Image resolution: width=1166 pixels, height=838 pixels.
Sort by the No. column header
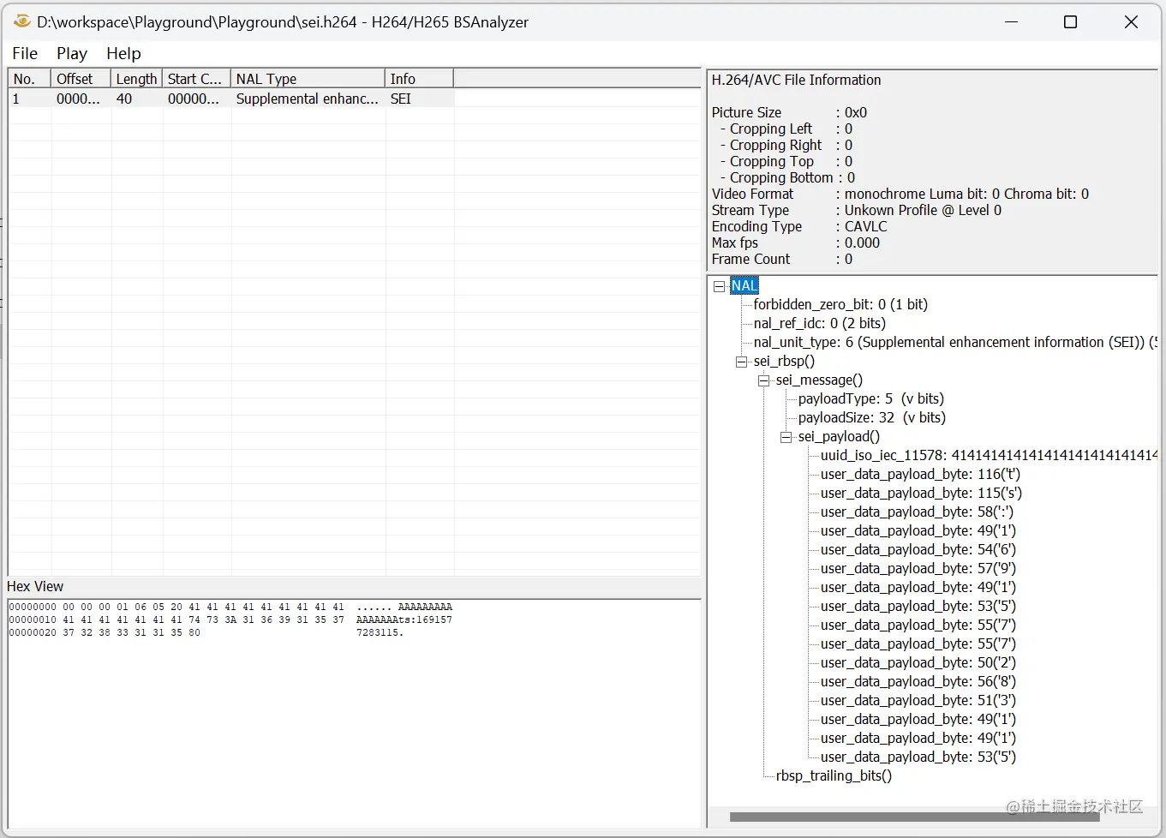pyautogui.click(x=30, y=79)
